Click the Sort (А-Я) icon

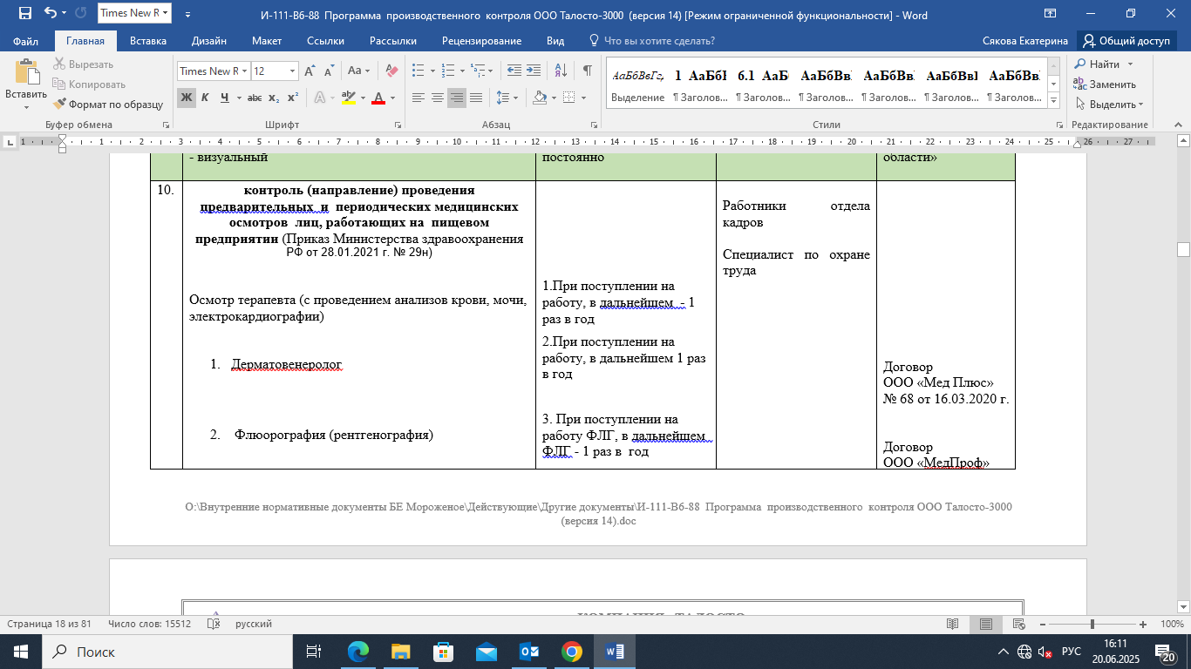(560, 71)
